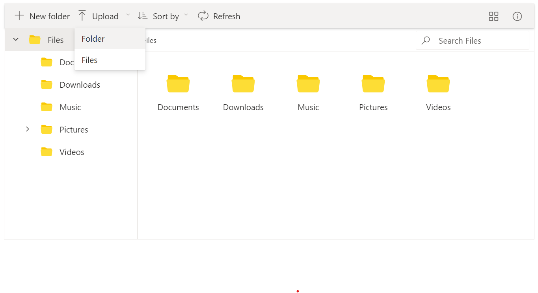The height and width of the screenshot is (293, 538).
Task: Select the Pictures folder icon in main pane
Action: point(373,83)
